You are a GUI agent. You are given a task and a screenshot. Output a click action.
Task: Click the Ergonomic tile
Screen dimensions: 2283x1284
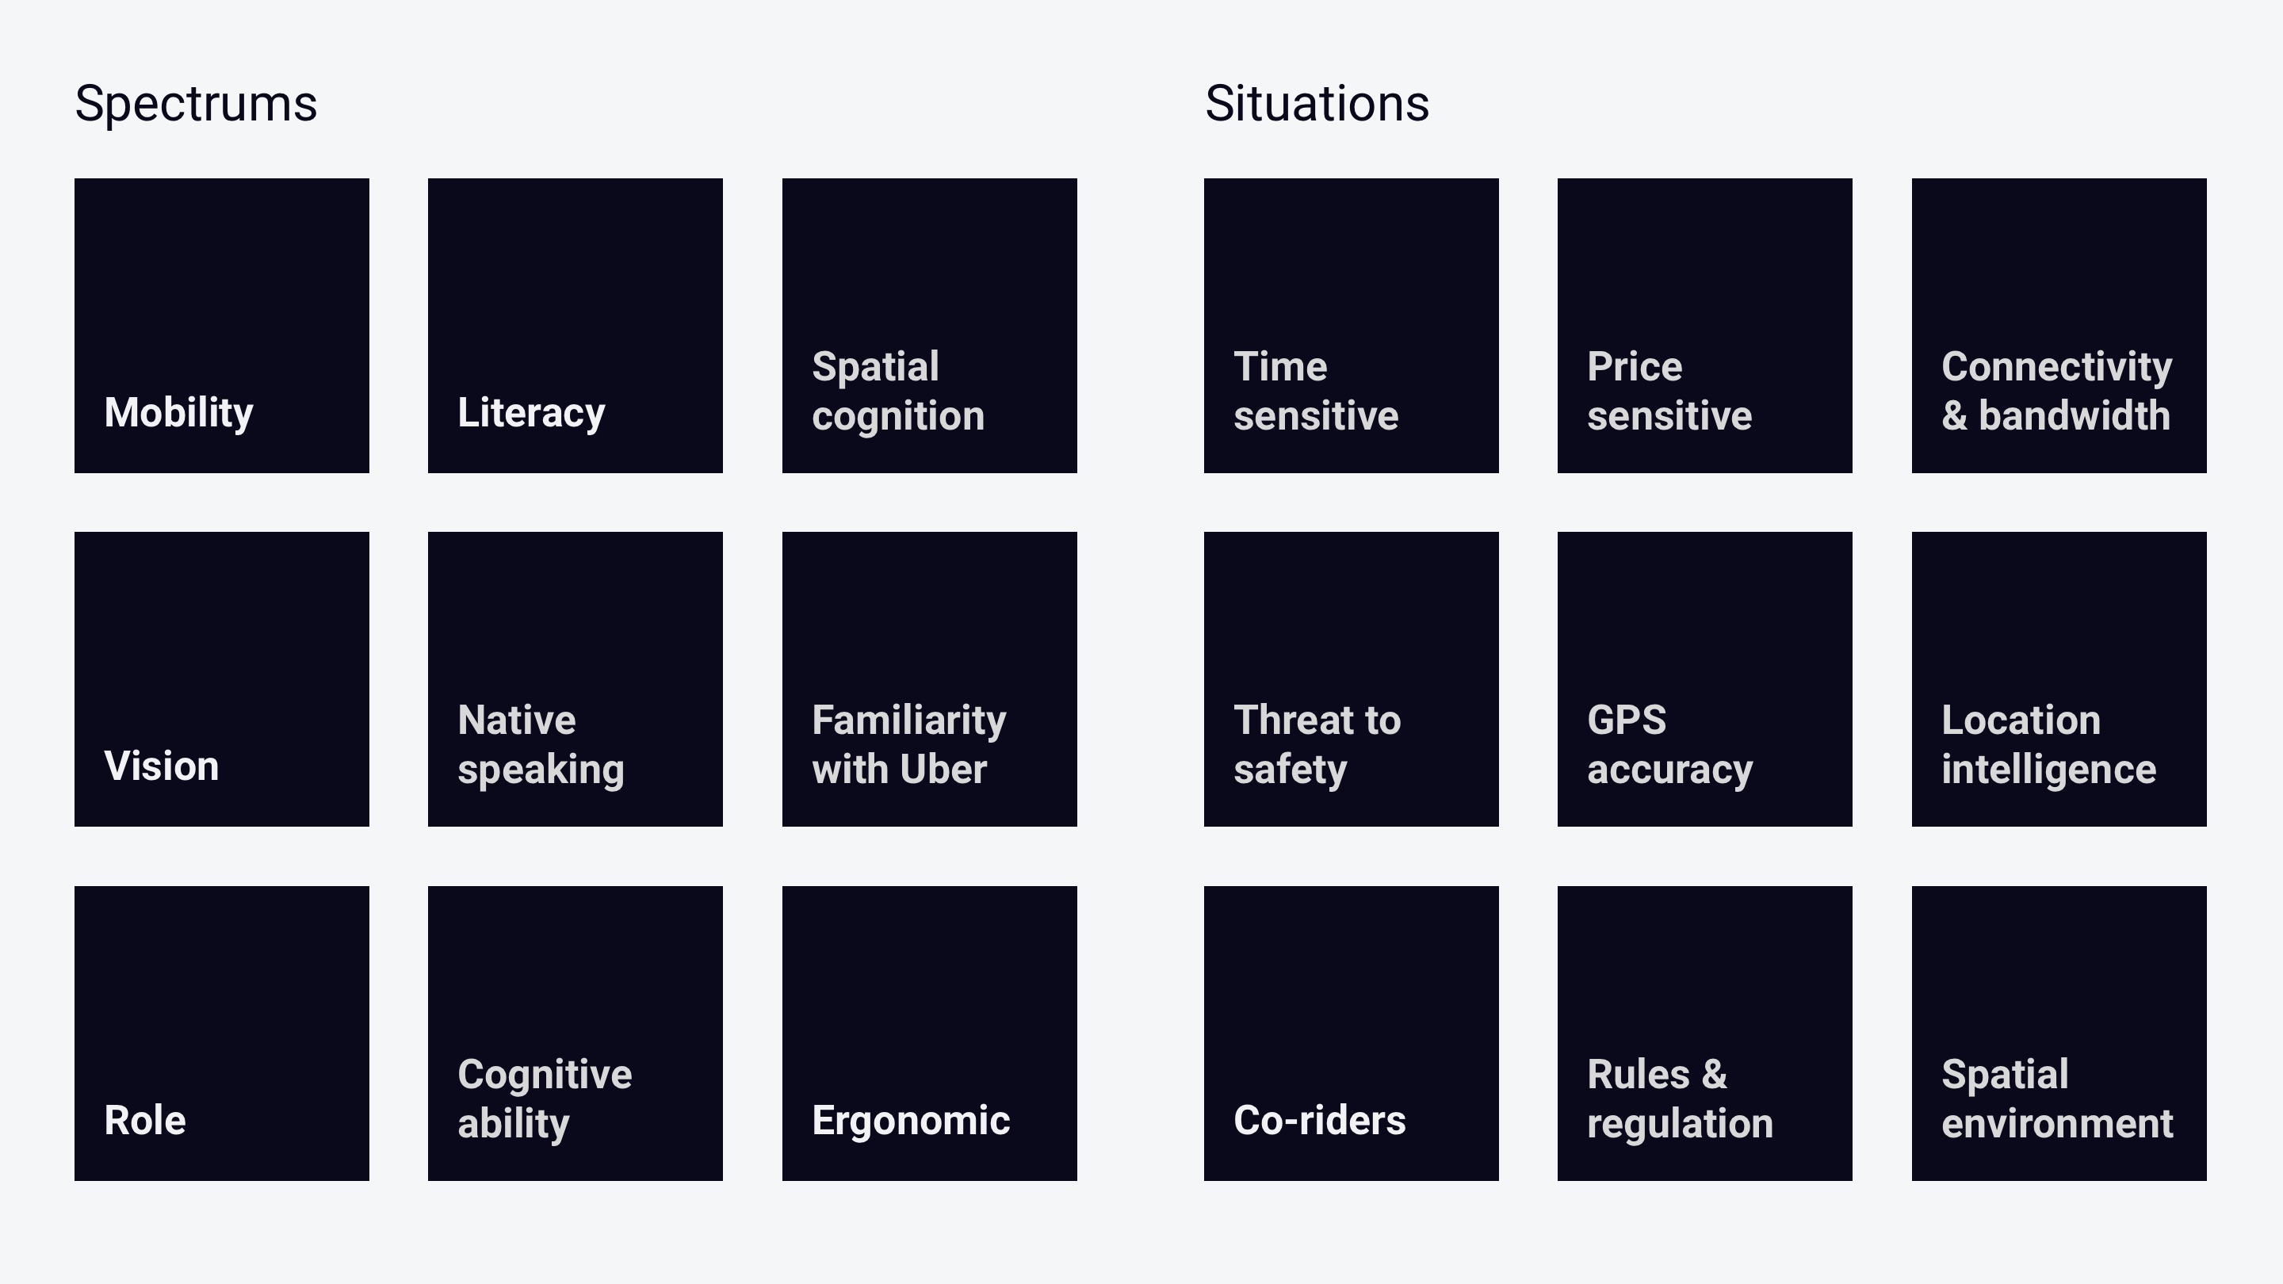tap(930, 1034)
